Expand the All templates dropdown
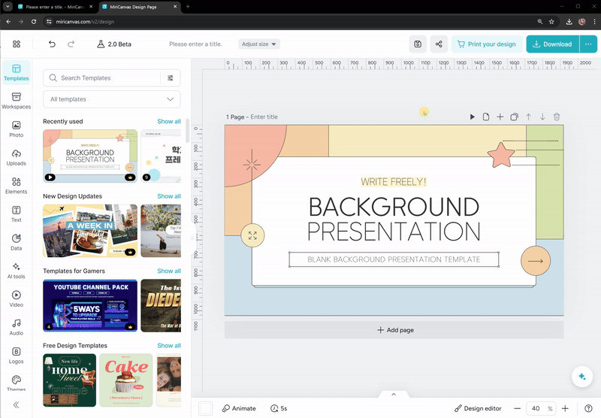This screenshot has width=601, height=418. click(x=111, y=99)
